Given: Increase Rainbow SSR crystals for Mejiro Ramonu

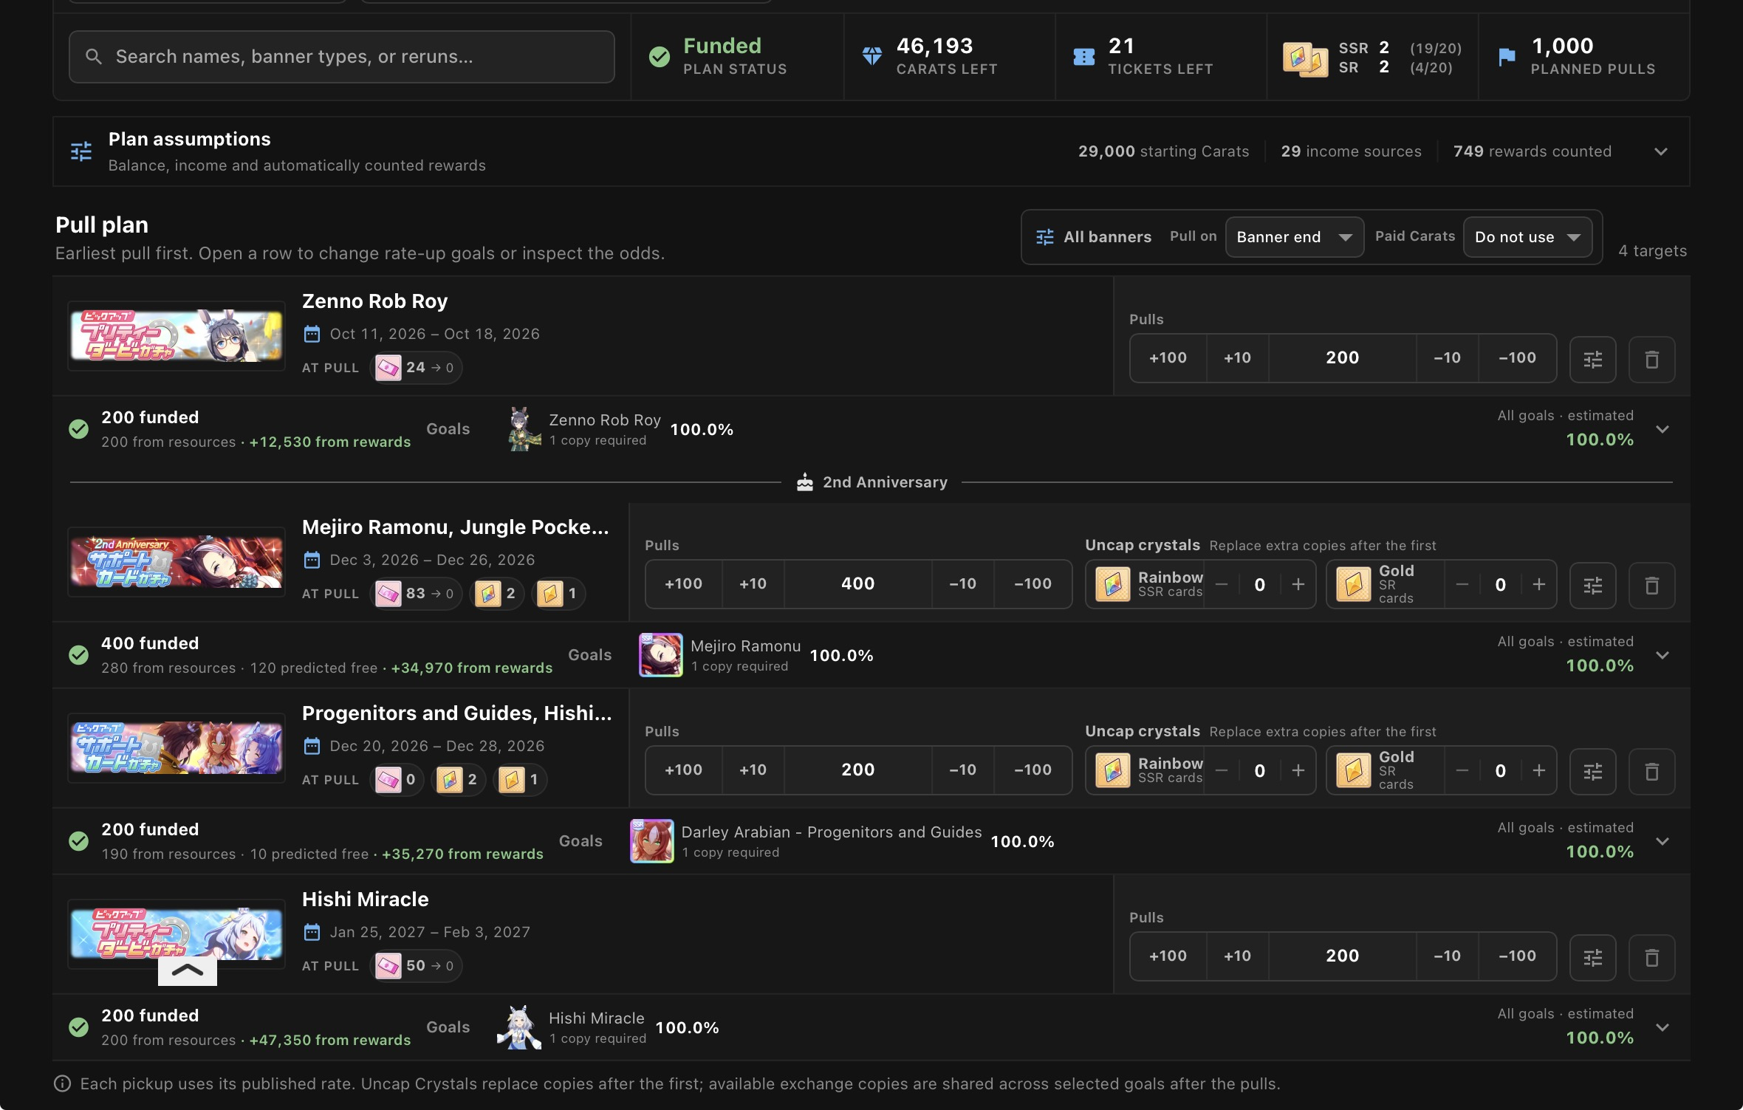Looking at the screenshot, I should (x=1298, y=585).
